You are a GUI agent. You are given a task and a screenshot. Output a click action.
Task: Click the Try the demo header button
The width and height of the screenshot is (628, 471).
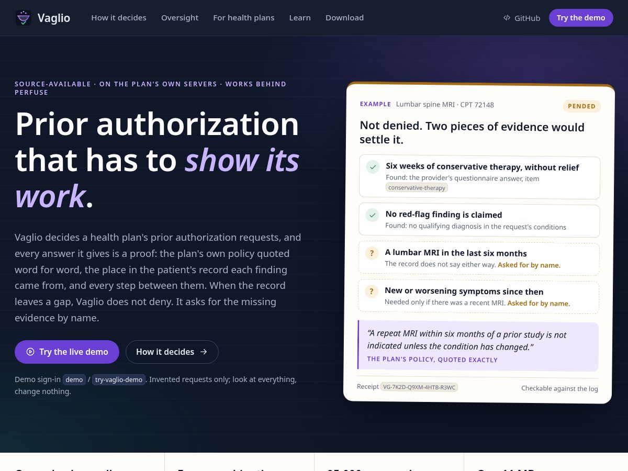point(581,18)
